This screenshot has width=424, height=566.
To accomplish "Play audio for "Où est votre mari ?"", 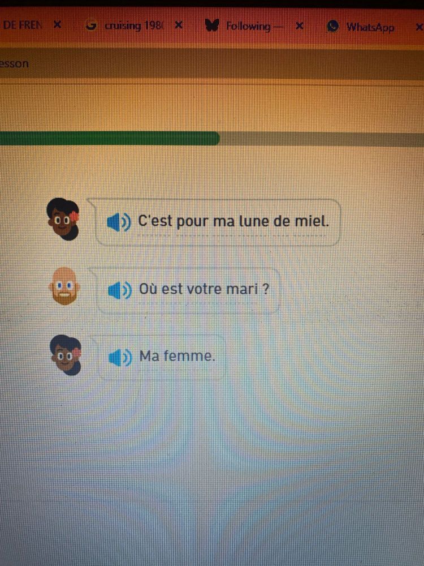I will tap(120, 290).
